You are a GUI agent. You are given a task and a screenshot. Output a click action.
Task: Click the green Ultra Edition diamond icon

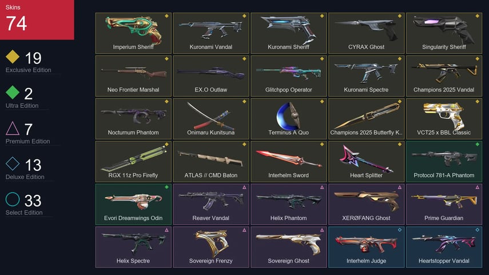click(x=13, y=92)
